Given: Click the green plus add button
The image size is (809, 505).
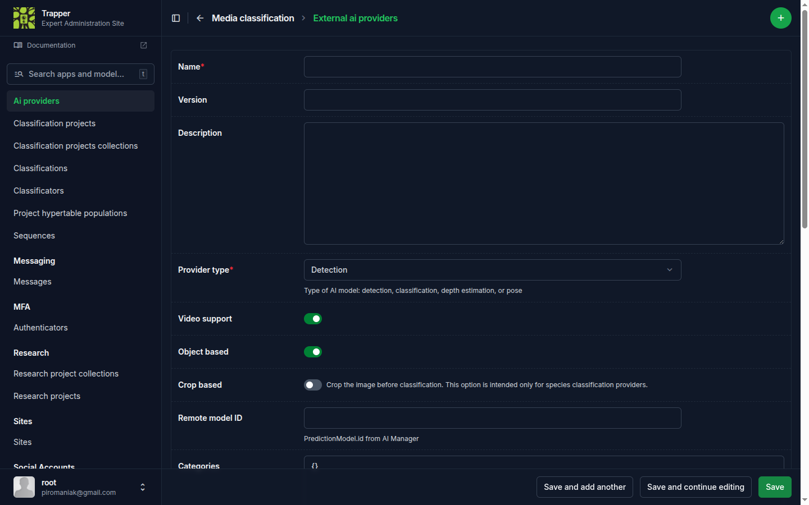Looking at the screenshot, I should pyautogui.click(x=781, y=18).
